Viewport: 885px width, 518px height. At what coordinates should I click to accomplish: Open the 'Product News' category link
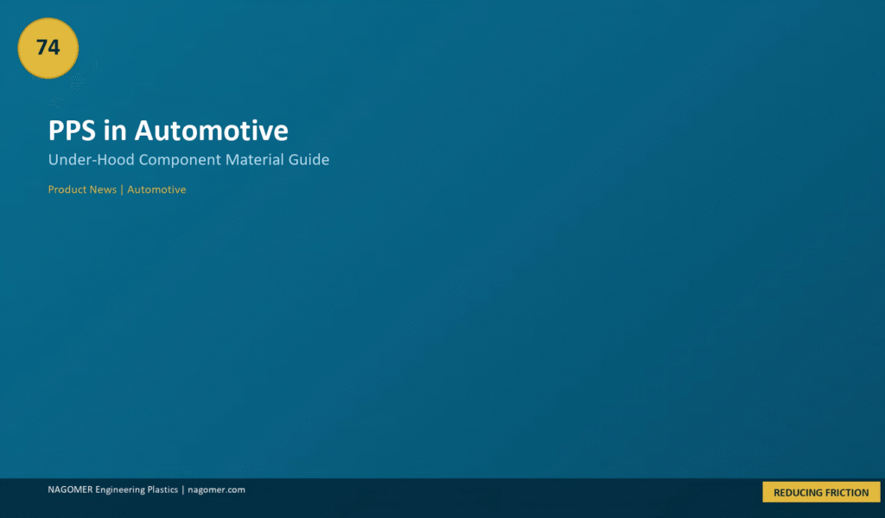click(x=82, y=189)
